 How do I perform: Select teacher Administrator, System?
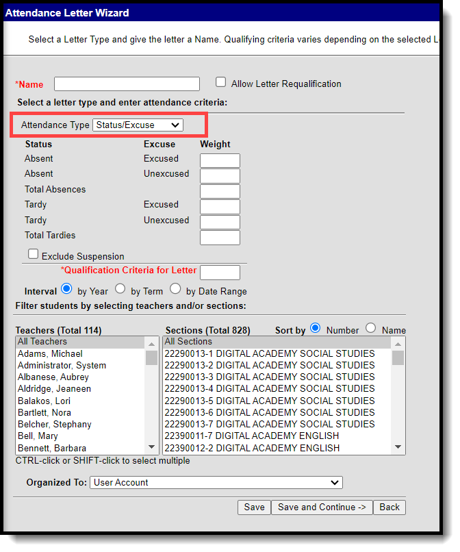click(80, 366)
